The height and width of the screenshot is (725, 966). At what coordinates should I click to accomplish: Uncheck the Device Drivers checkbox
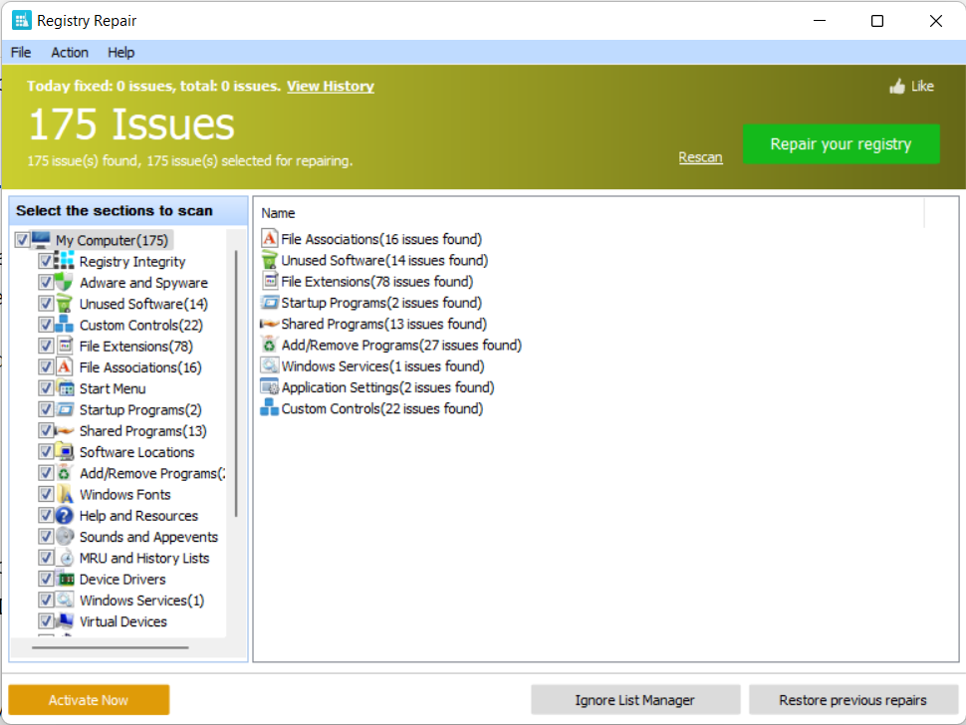point(46,579)
